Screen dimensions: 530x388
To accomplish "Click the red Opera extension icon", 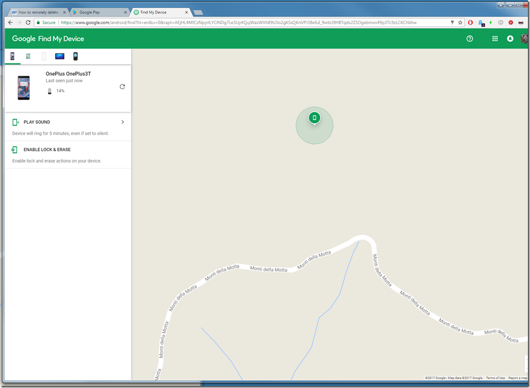I will point(471,23).
